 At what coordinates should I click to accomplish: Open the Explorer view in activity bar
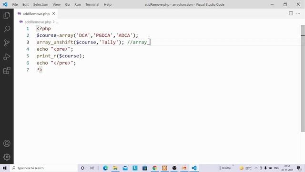[7, 15]
